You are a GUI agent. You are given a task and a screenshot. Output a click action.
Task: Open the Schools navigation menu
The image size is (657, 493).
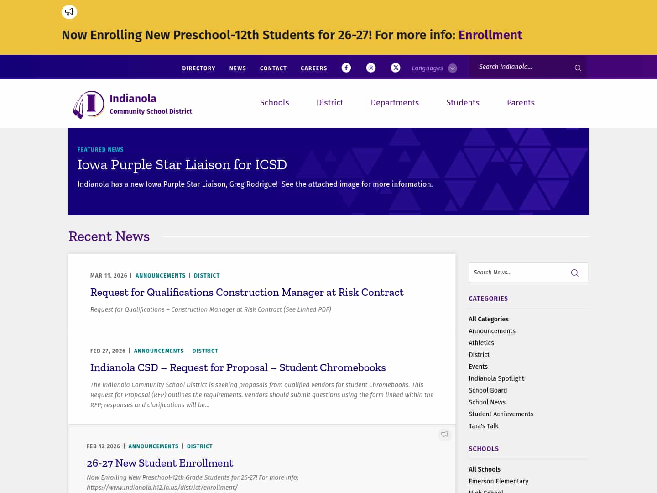[x=274, y=103]
